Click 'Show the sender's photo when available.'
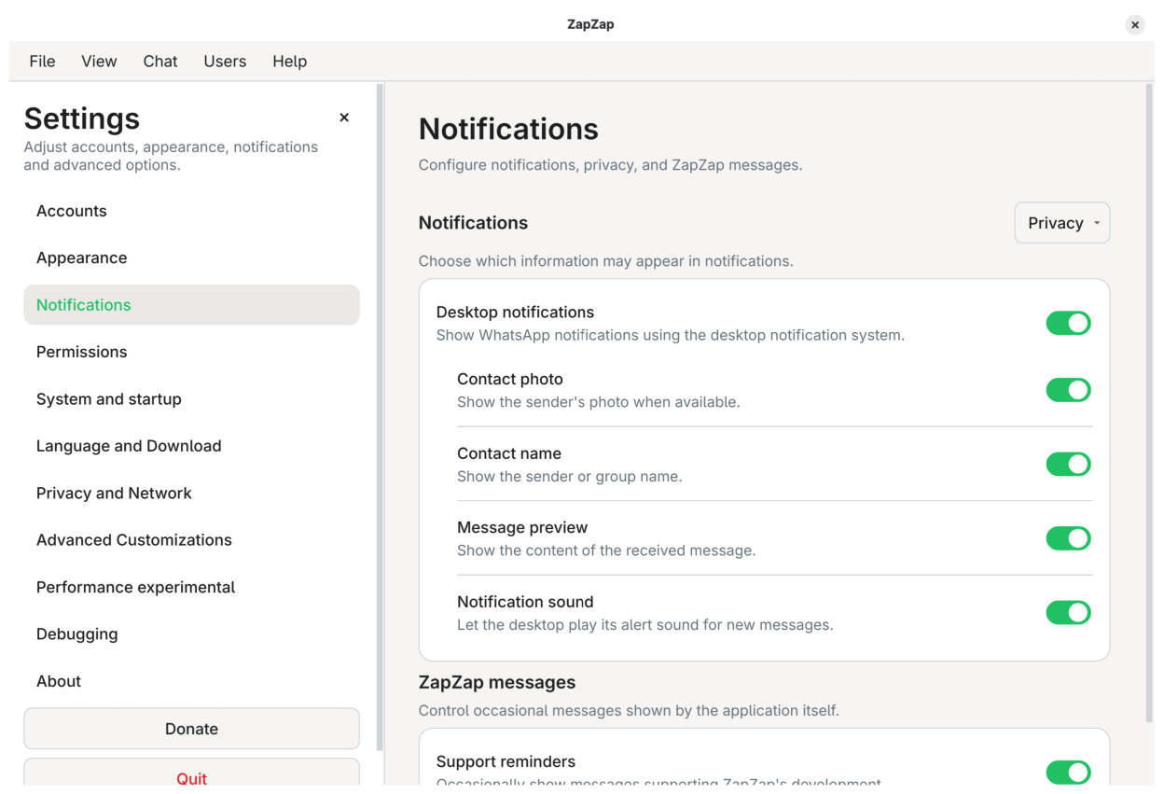1164x794 pixels. click(x=598, y=402)
